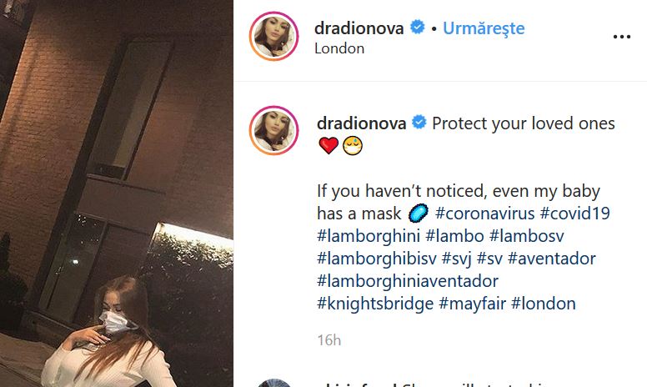Open the #lamborghini hashtag
The width and height of the screenshot is (647, 387).
pyautogui.click(x=368, y=236)
